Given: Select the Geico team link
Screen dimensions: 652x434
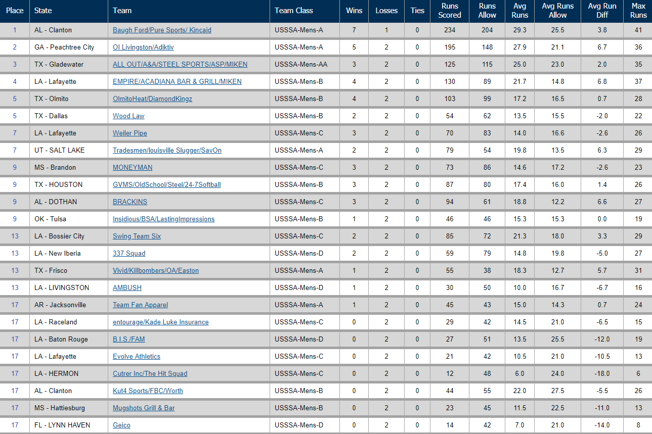Looking at the screenshot, I should point(121,425).
